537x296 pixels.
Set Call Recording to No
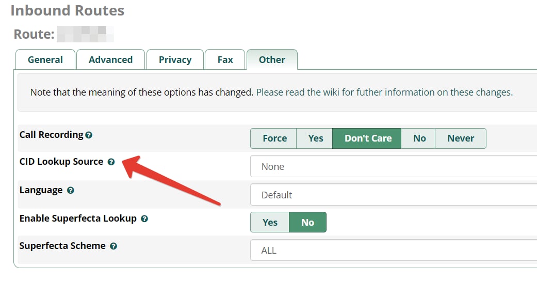pos(419,138)
